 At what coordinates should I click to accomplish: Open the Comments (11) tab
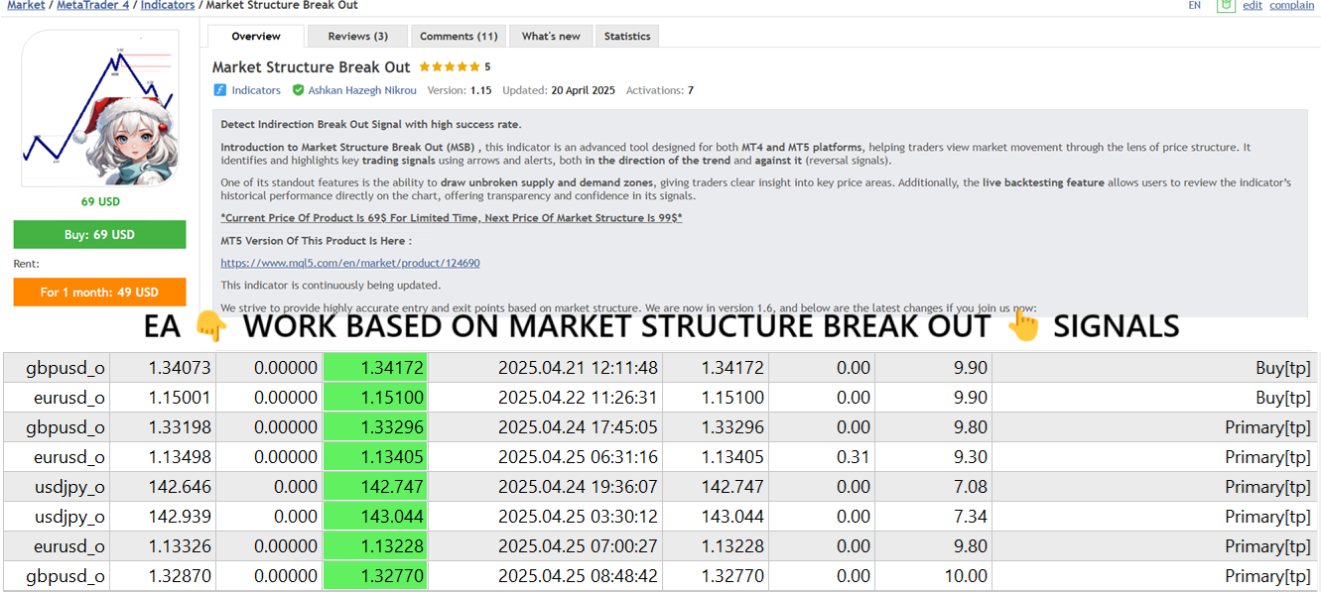(x=459, y=37)
